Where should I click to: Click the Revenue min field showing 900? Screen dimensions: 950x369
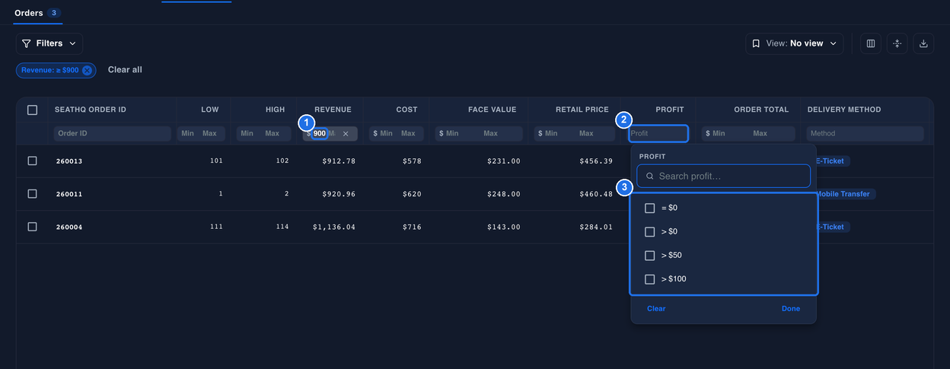click(x=319, y=134)
